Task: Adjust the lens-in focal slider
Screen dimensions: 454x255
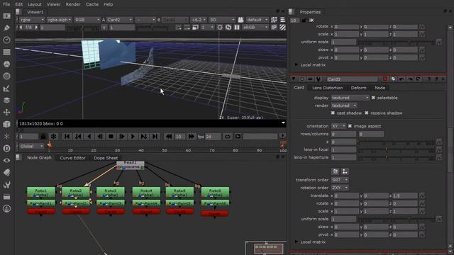Action: 396,149
